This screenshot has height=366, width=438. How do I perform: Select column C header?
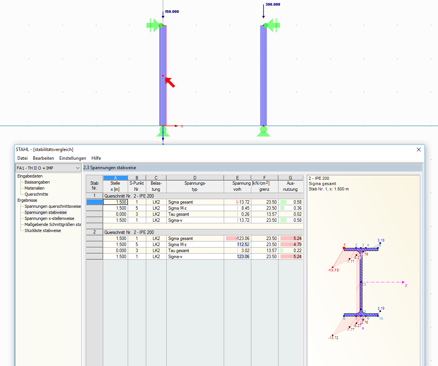[156, 178]
